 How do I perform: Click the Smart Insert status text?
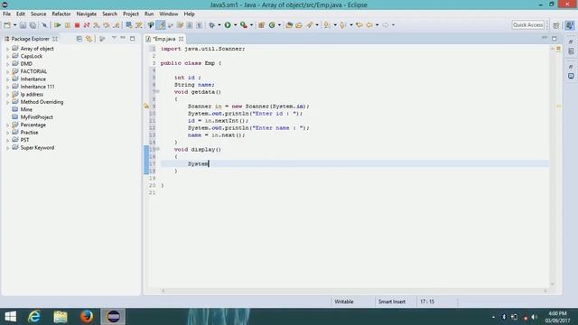click(x=392, y=302)
